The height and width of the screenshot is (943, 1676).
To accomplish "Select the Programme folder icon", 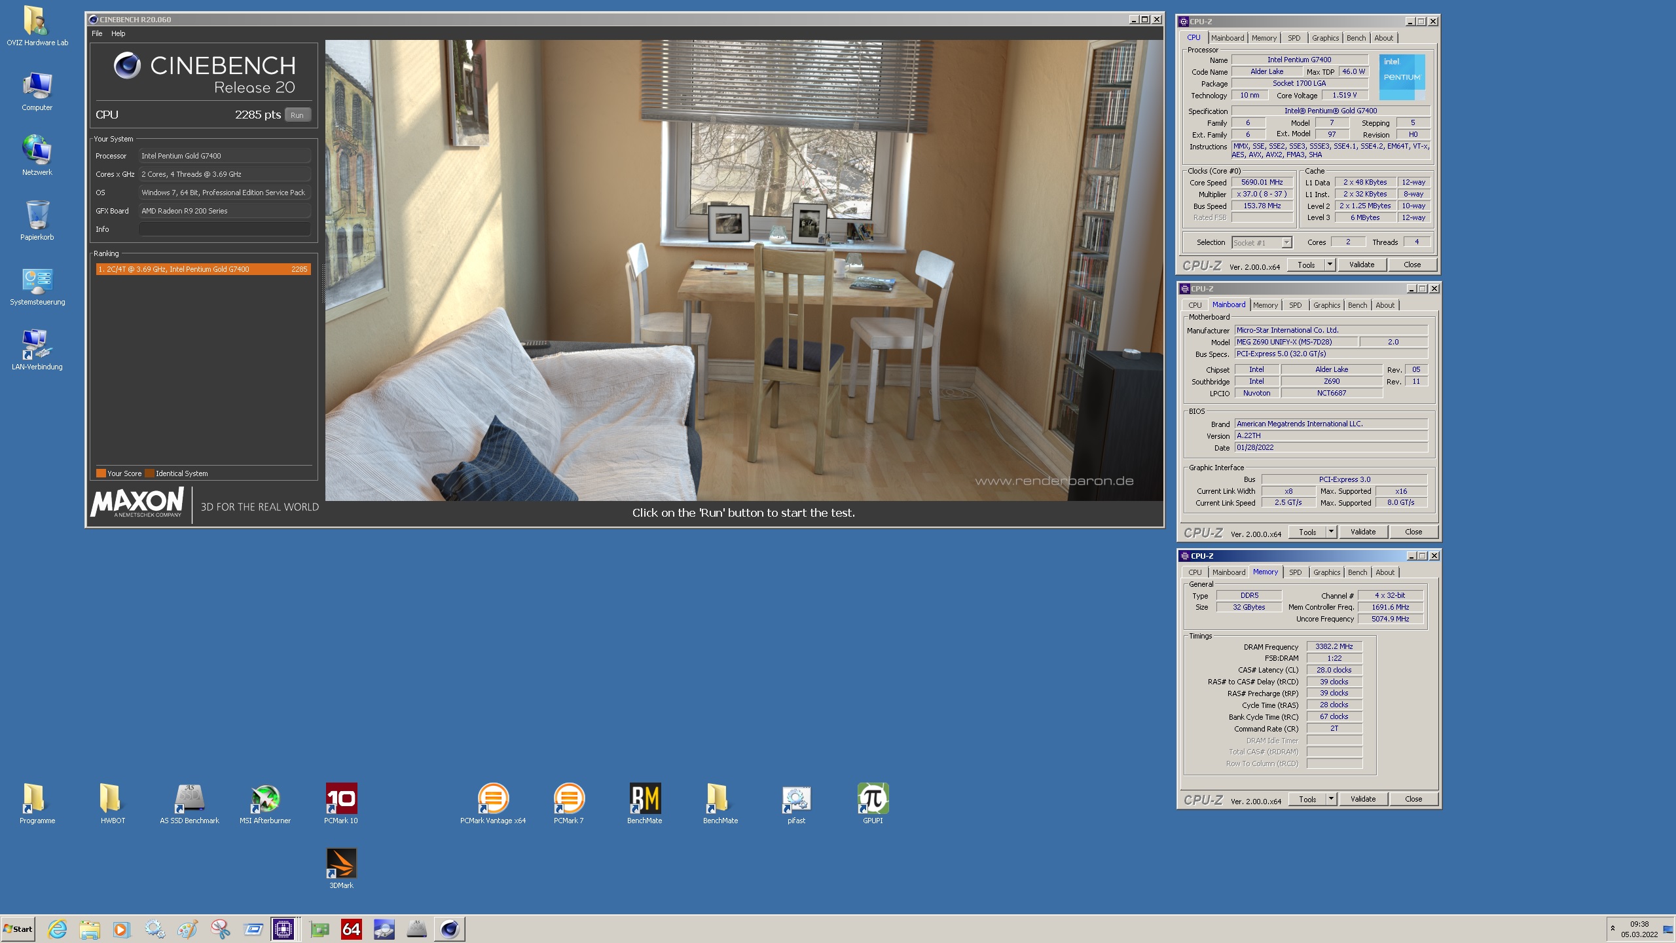I will 37,804.
